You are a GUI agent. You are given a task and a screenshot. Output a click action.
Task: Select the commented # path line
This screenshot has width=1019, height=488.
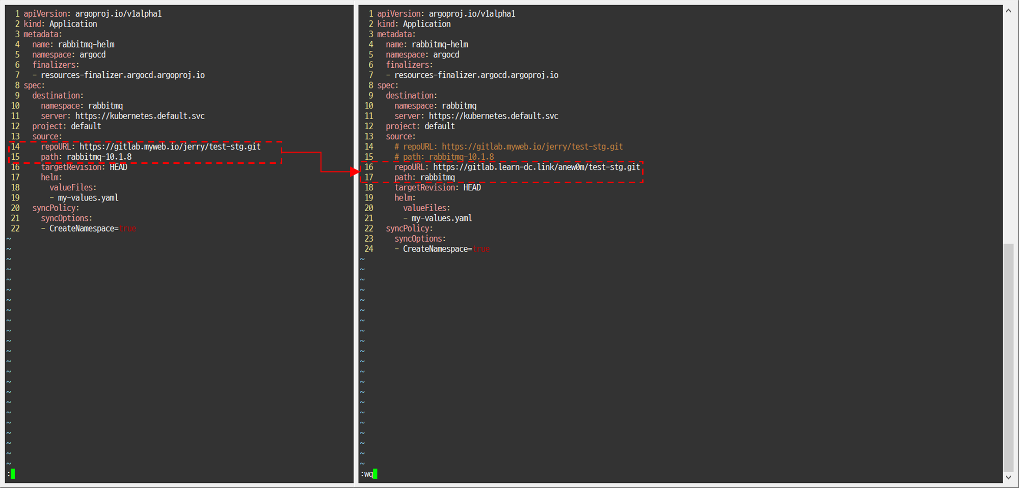tap(444, 157)
